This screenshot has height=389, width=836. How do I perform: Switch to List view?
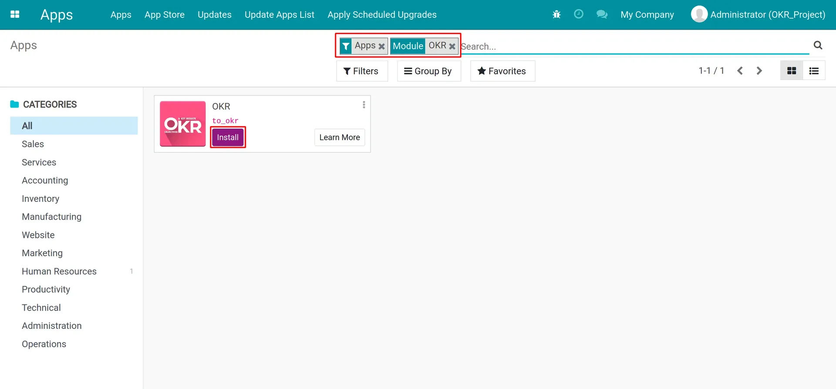click(x=814, y=71)
